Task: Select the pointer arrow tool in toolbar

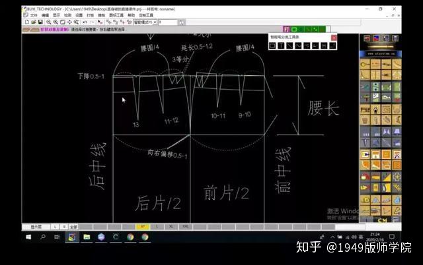Action: [100, 22]
